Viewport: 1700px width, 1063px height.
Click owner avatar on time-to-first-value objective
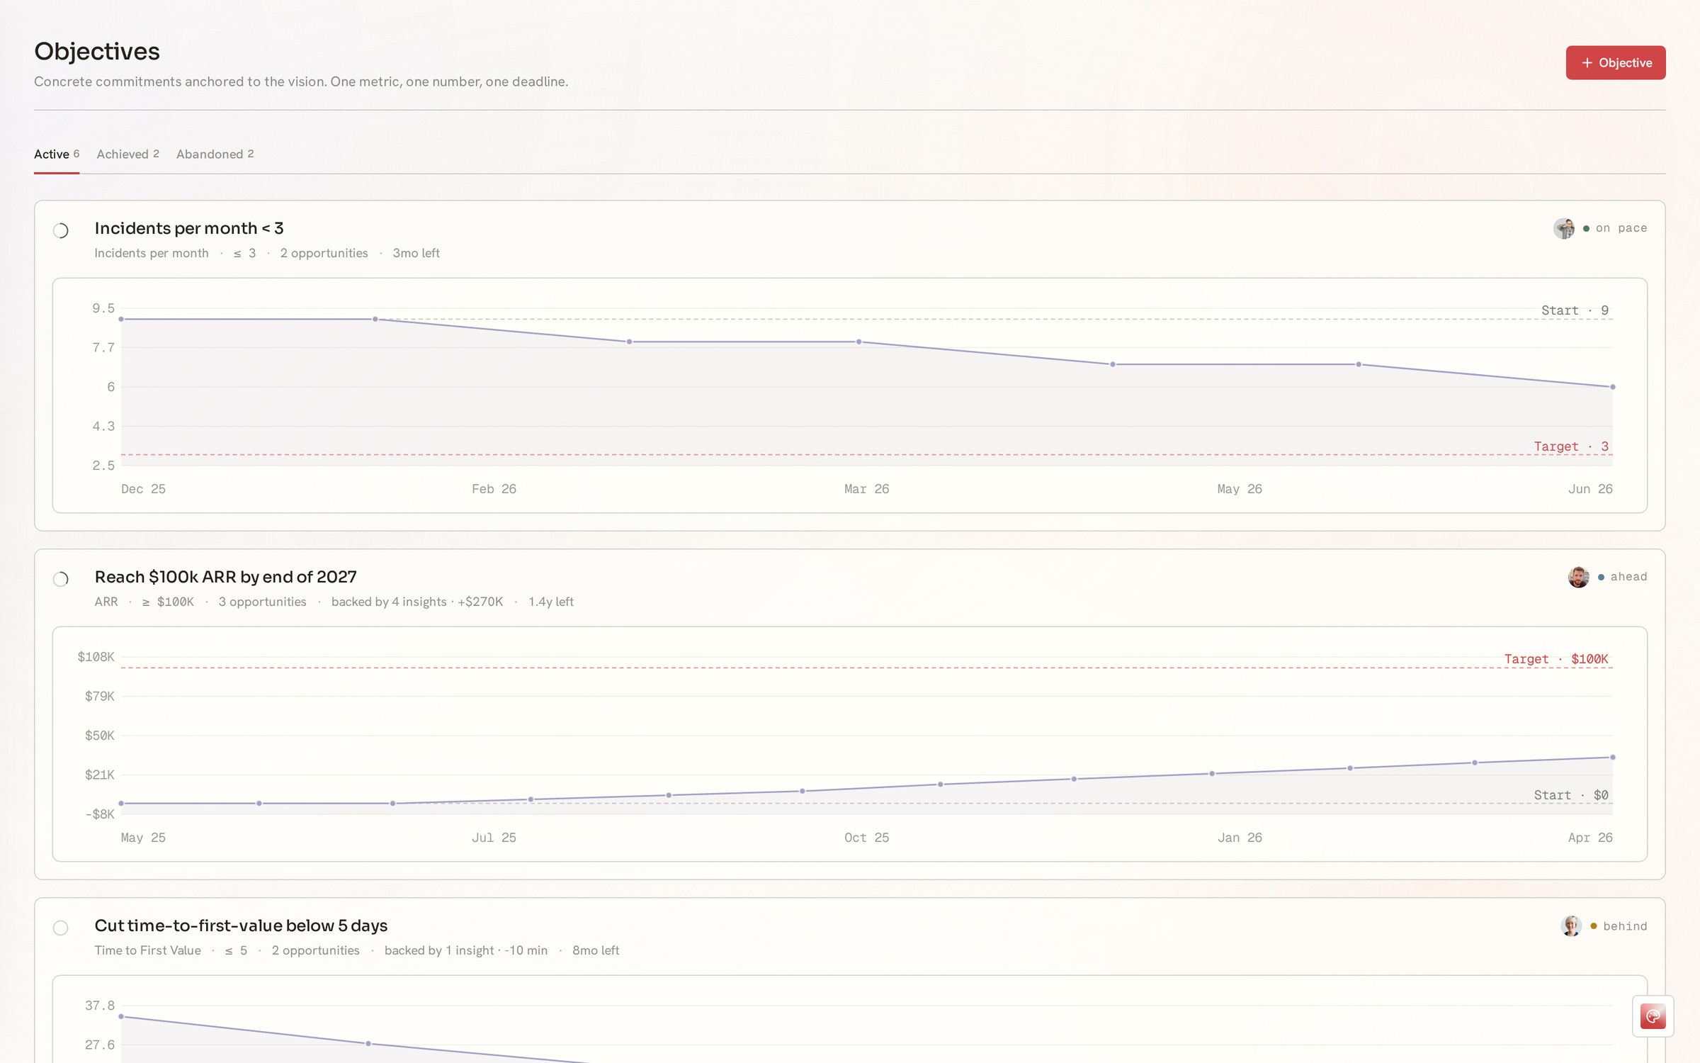coord(1571,926)
